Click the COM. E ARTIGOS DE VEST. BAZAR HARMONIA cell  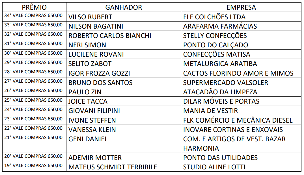[x=241, y=143]
